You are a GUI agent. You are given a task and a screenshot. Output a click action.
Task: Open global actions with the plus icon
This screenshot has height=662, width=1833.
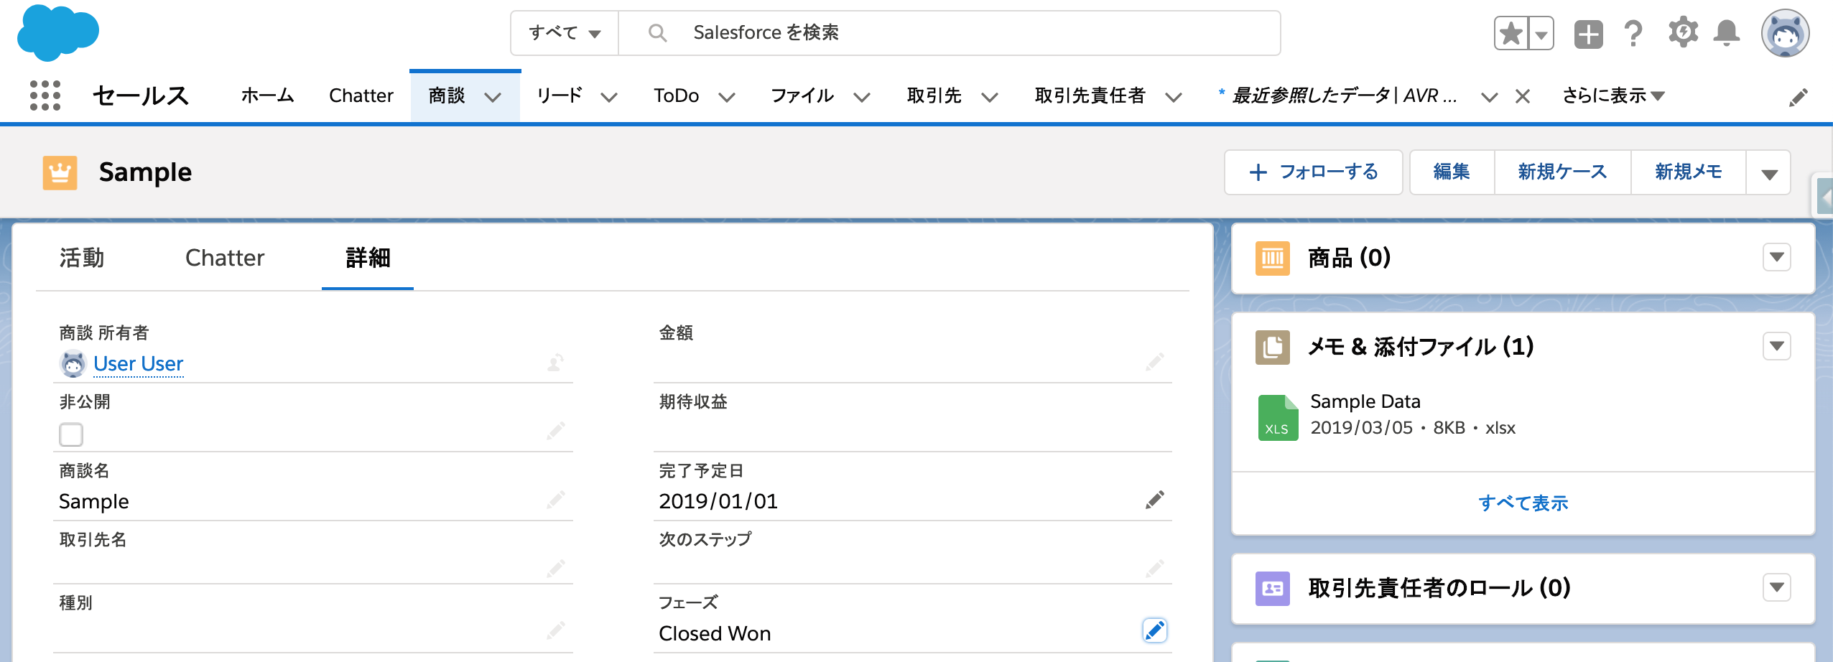tap(1587, 32)
